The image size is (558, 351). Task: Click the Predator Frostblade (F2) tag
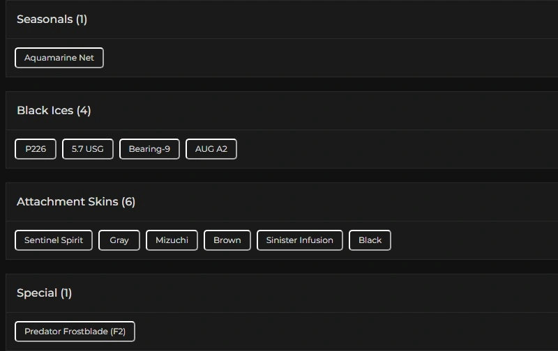[x=75, y=331]
